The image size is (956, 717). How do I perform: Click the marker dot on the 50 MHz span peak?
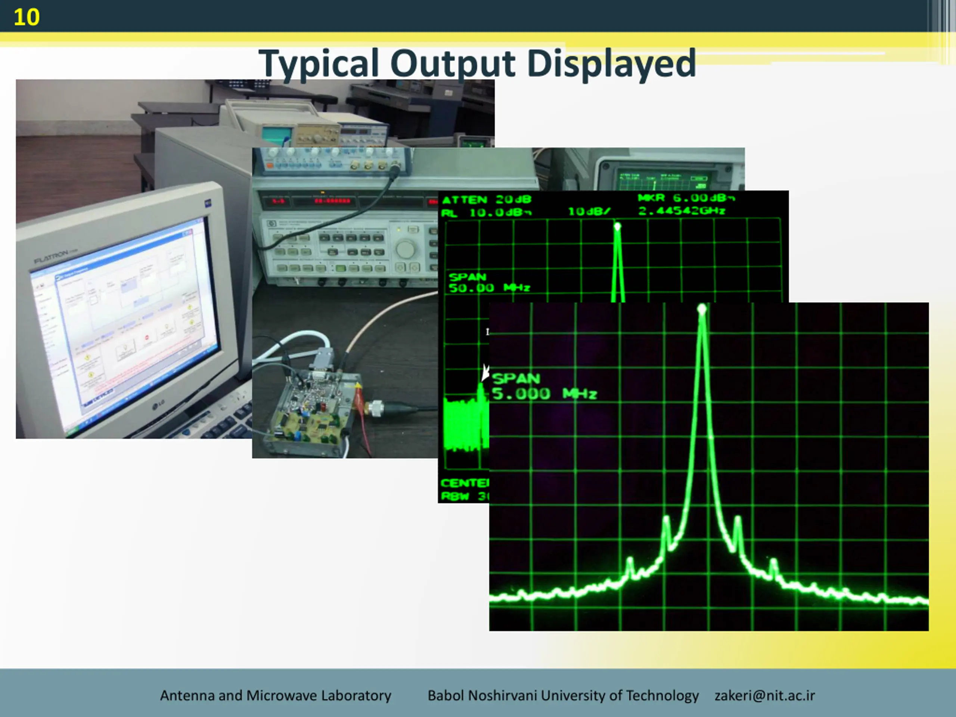(x=618, y=226)
